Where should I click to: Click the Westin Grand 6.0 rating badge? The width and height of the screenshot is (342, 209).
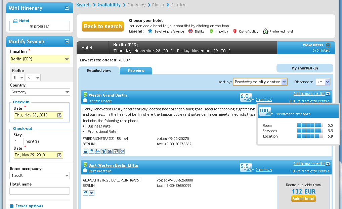(x=246, y=97)
